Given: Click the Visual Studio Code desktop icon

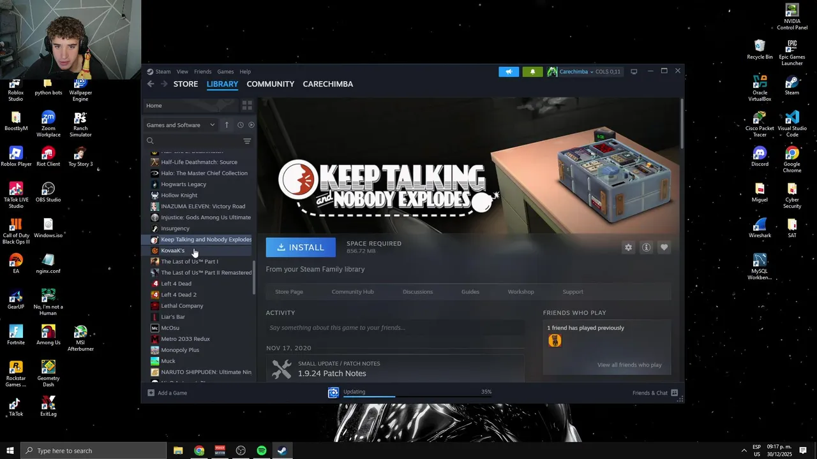Looking at the screenshot, I should [x=791, y=124].
